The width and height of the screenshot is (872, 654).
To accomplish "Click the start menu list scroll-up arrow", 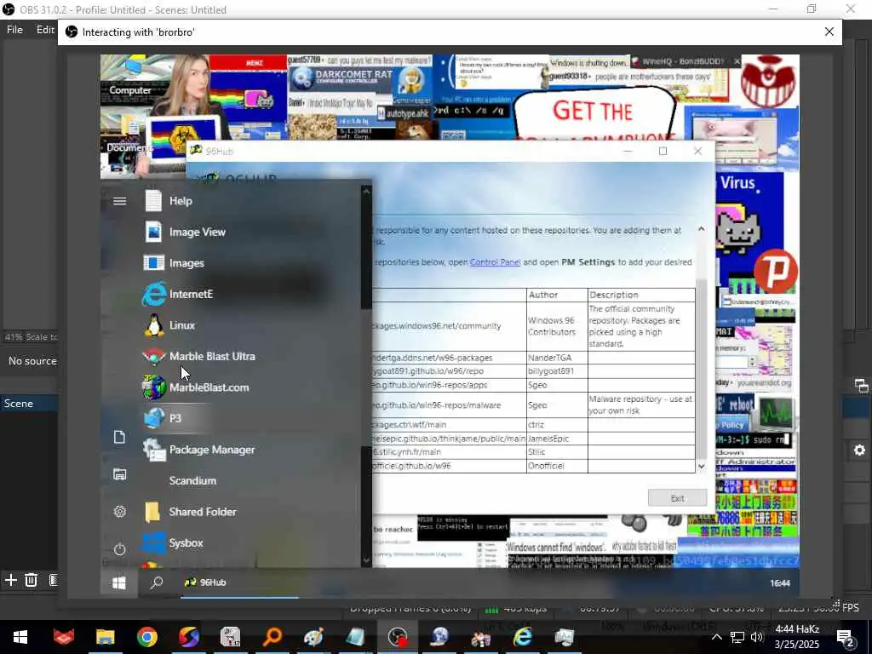I will pyautogui.click(x=366, y=191).
